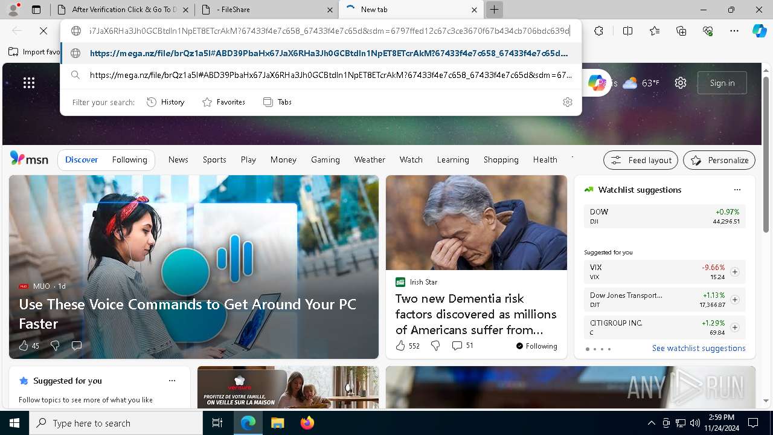Open Browser essentials heart icon
773x435 pixels.
pyautogui.click(x=708, y=31)
